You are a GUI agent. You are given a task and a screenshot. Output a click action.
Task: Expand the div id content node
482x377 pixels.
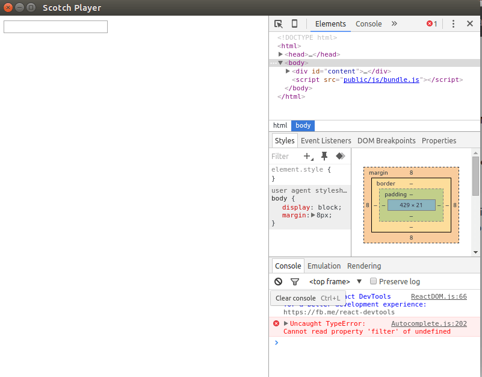(288, 72)
